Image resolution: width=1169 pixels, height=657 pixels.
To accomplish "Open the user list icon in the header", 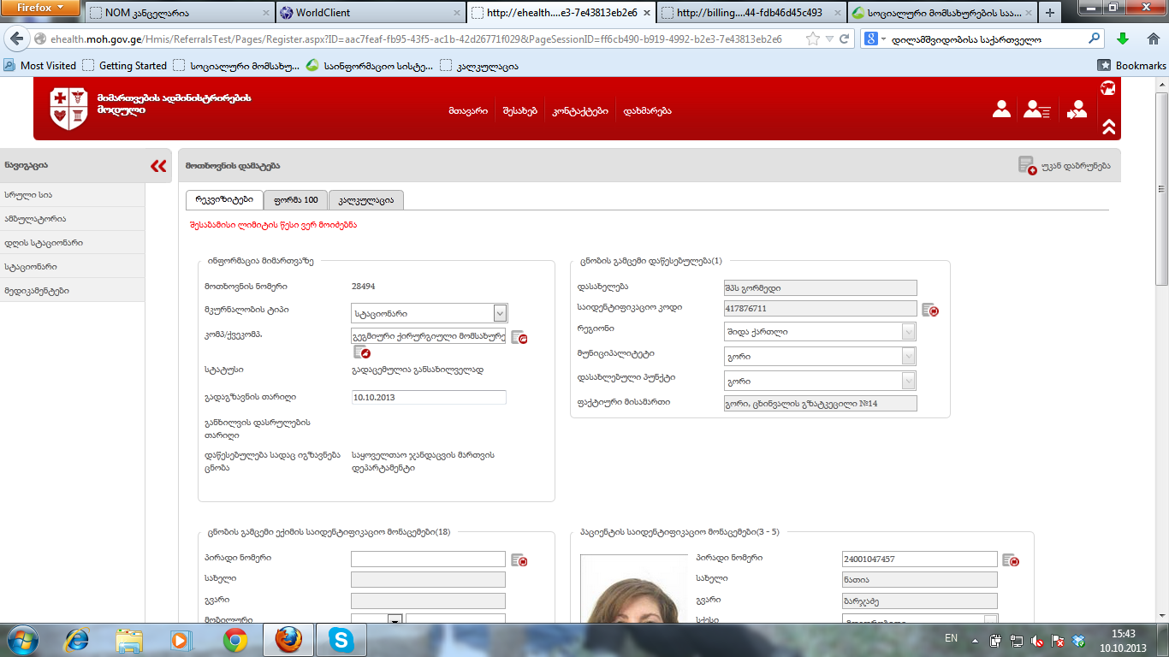I will click(1036, 109).
